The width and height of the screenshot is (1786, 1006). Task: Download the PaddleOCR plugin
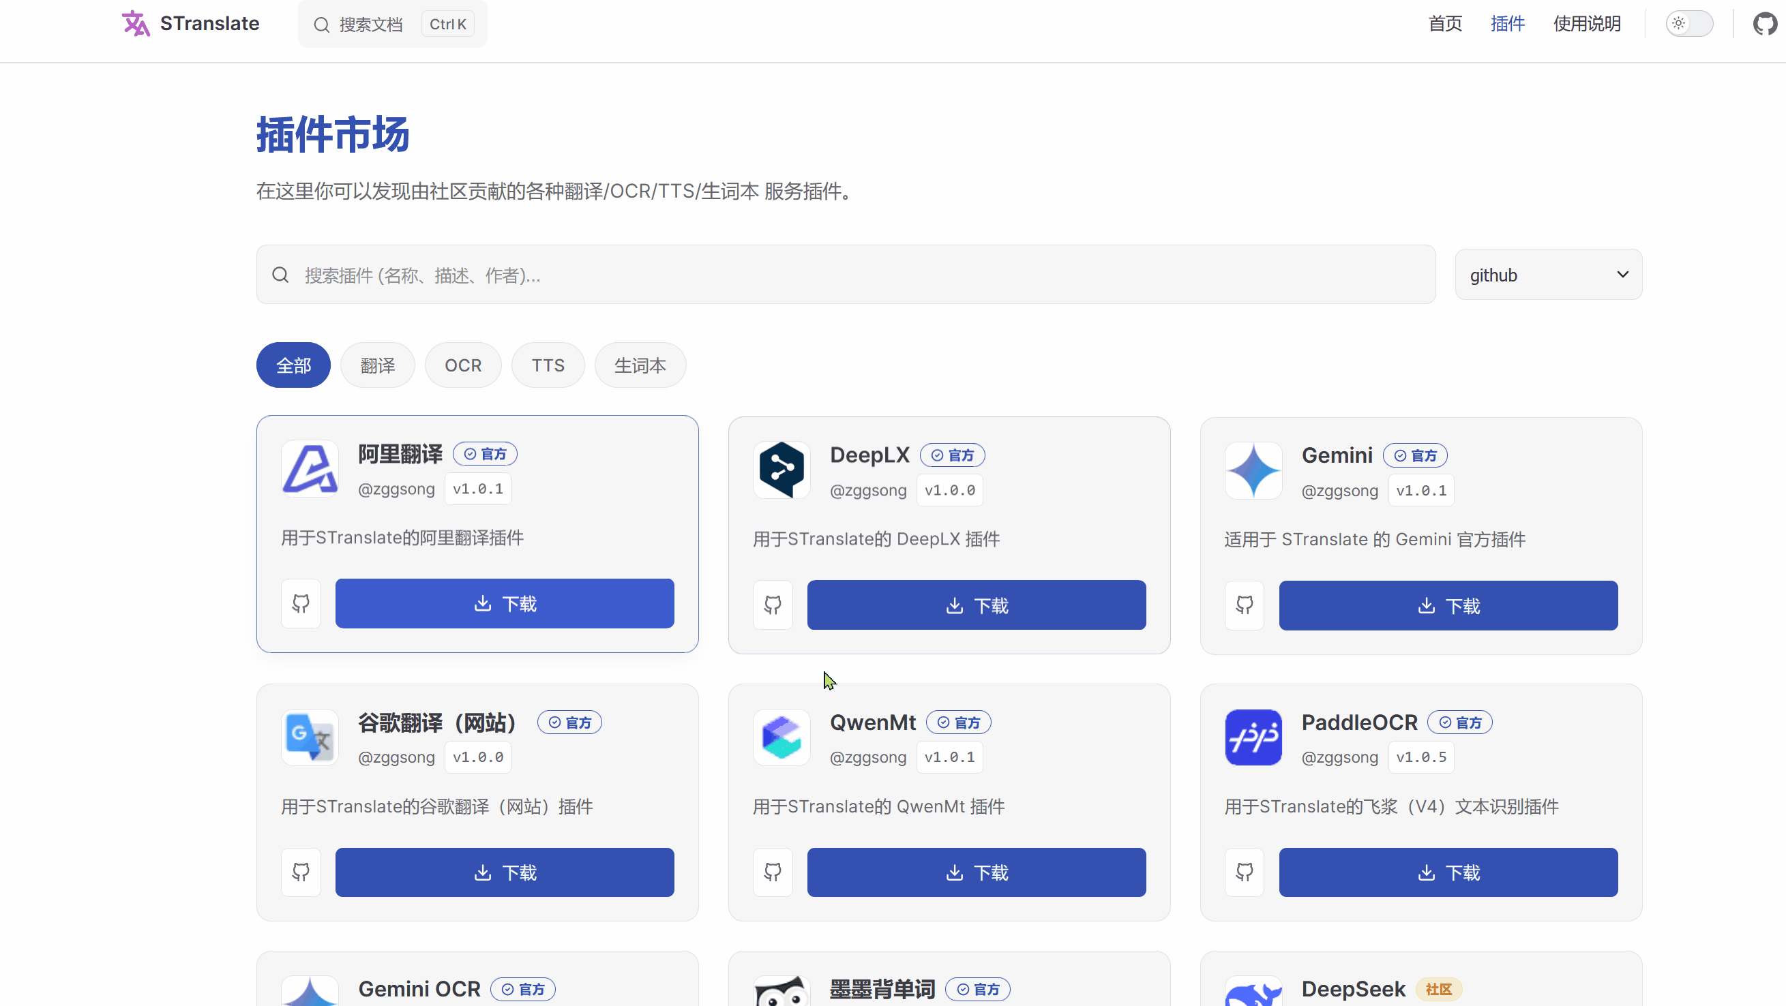click(1448, 872)
